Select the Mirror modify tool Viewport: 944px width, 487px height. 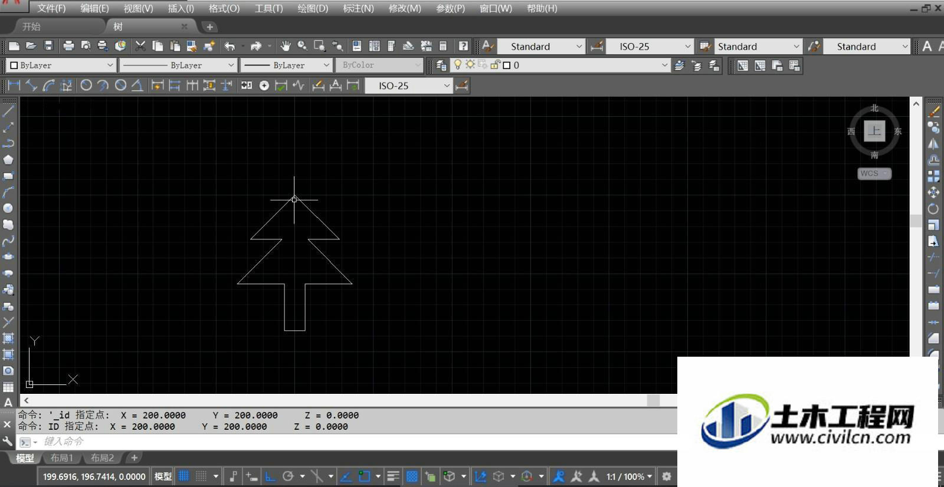[933, 143]
